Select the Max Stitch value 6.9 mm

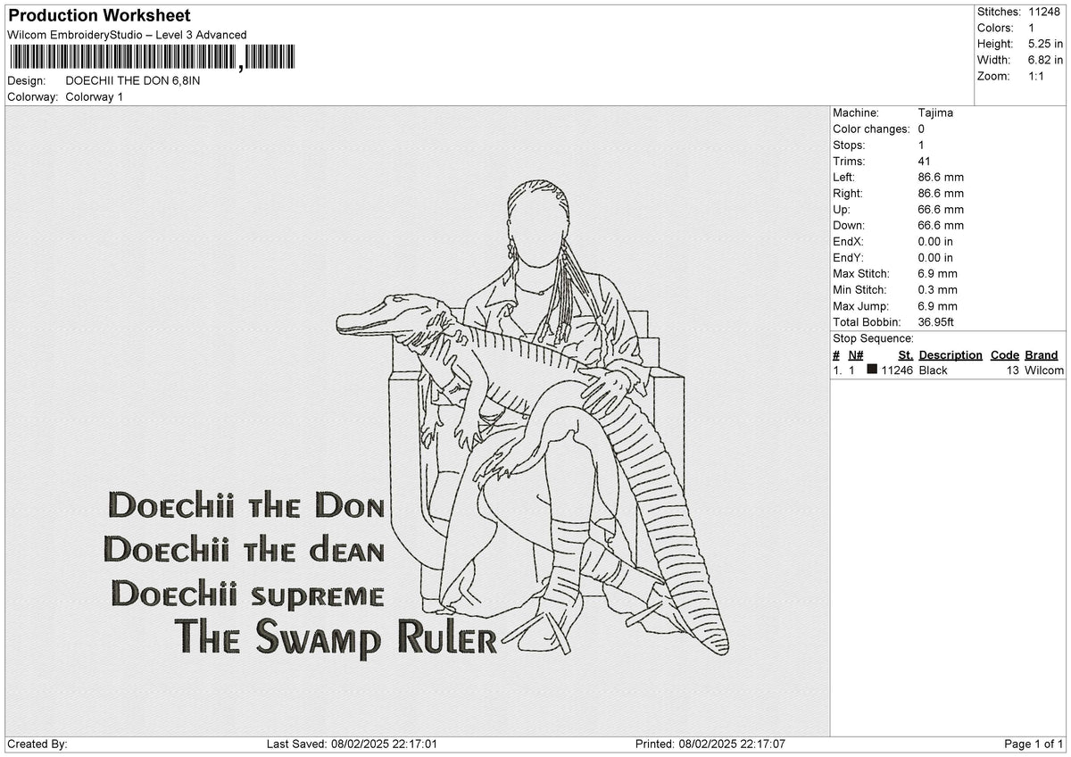tap(937, 274)
